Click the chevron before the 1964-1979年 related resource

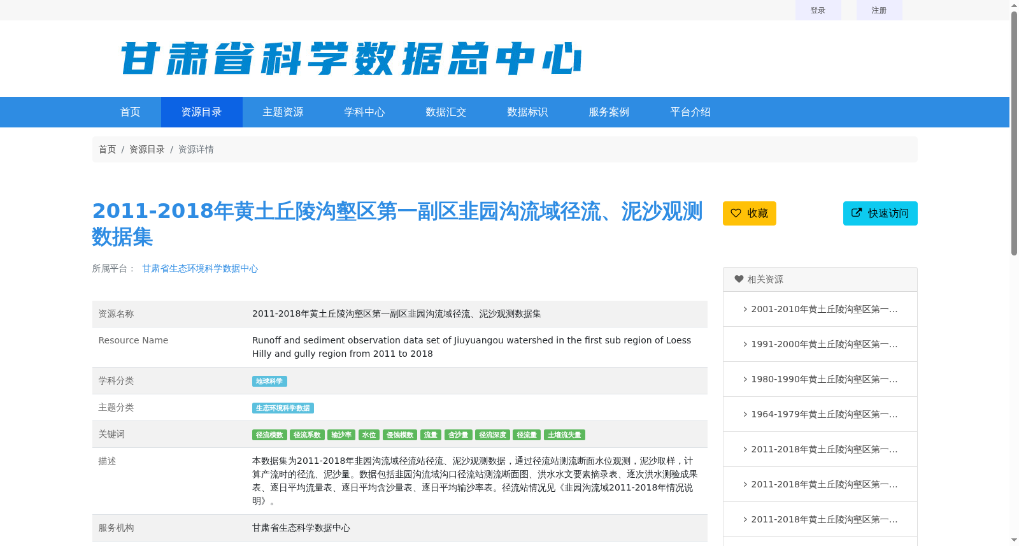coord(745,414)
